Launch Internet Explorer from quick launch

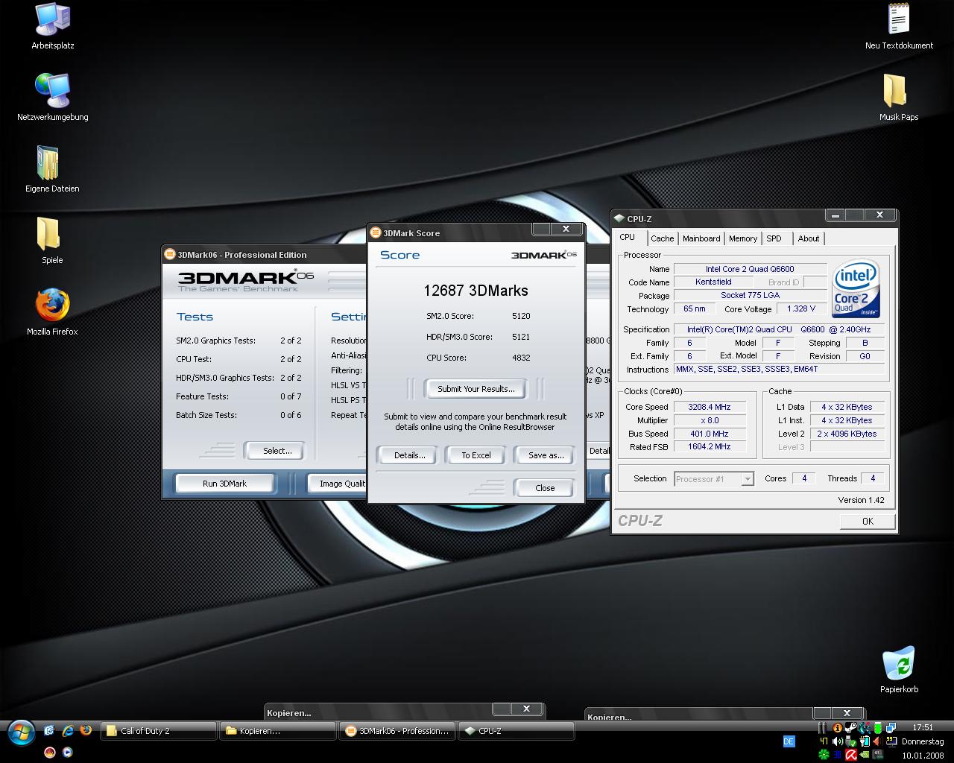[x=68, y=730]
